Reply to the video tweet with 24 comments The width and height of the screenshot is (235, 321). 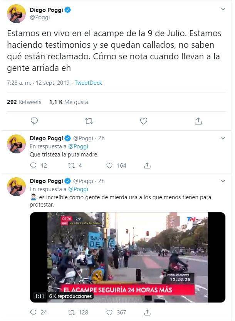pos(33,313)
